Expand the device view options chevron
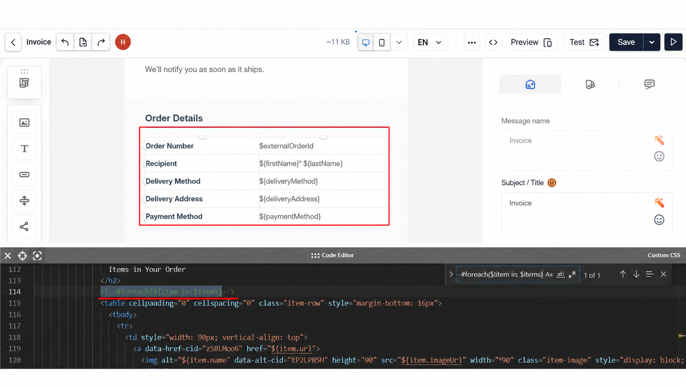The width and height of the screenshot is (686, 386). click(399, 42)
